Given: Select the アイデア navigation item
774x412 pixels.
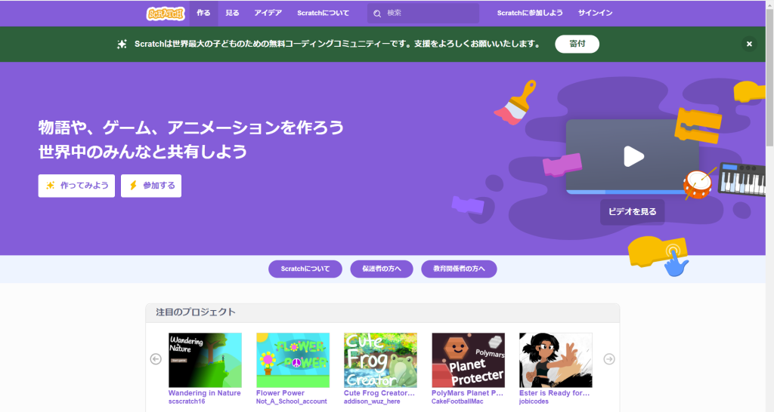Looking at the screenshot, I should click(x=268, y=13).
